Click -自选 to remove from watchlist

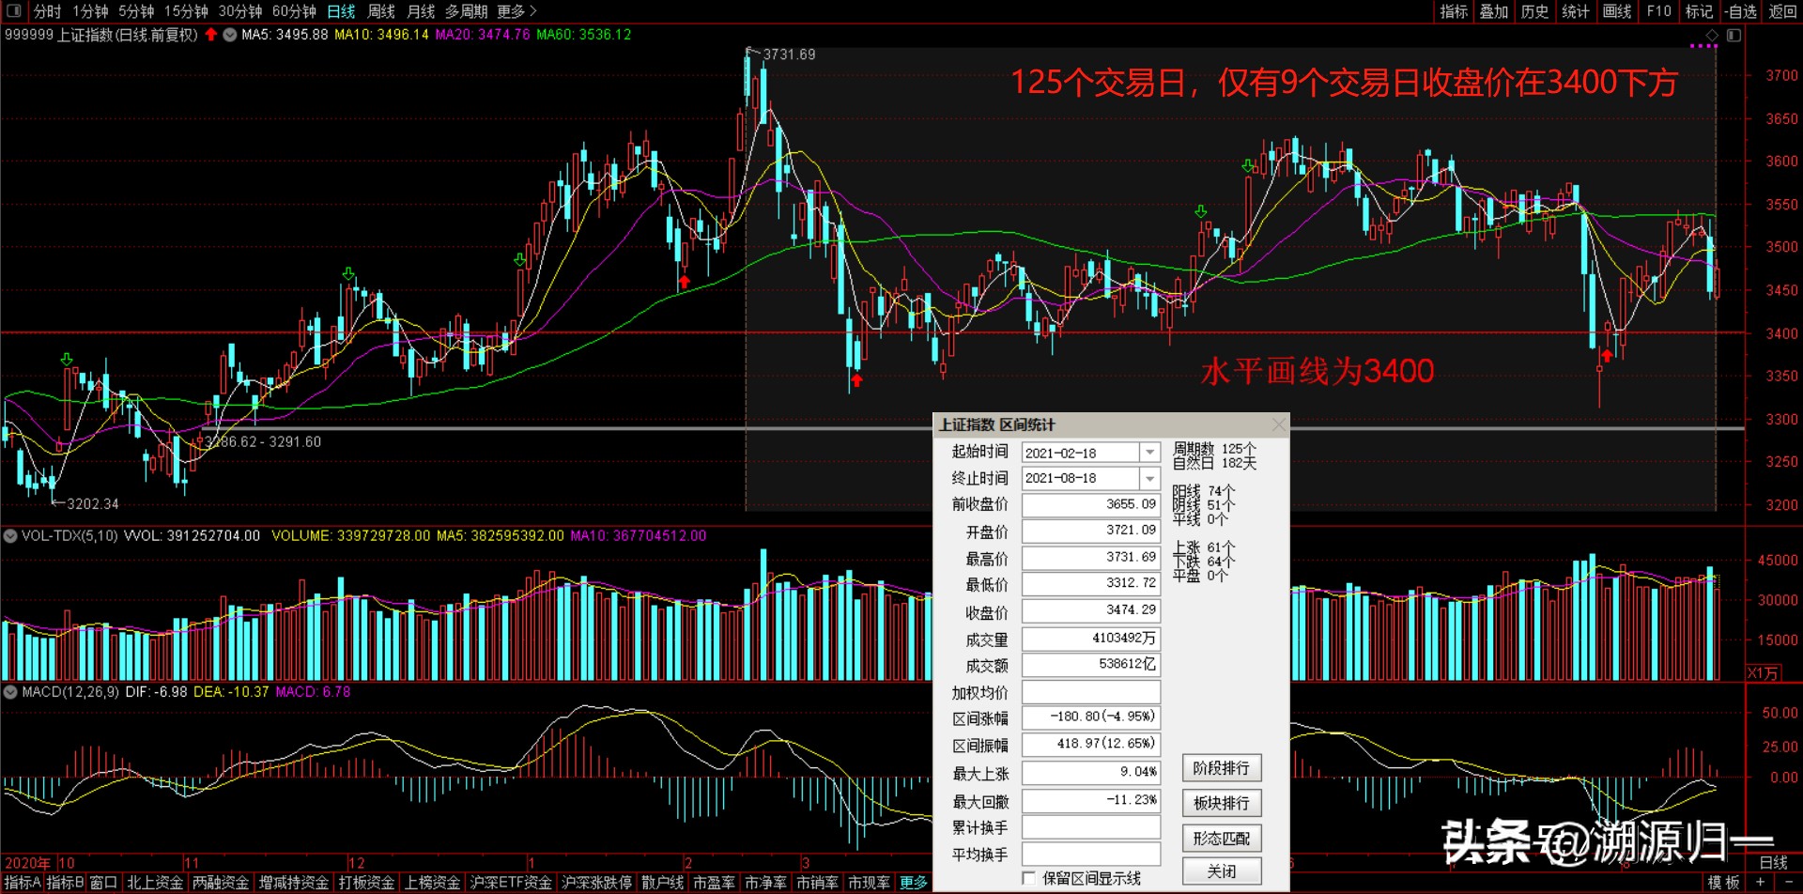pyautogui.click(x=1742, y=11)
